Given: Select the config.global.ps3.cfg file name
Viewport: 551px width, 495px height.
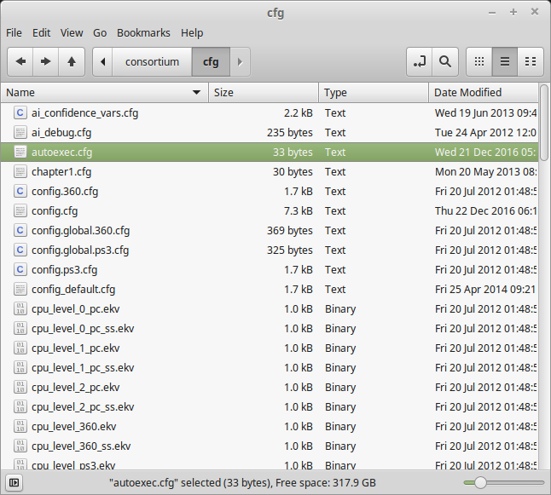Looking at the screenshot, I should (x=80, y=250).
